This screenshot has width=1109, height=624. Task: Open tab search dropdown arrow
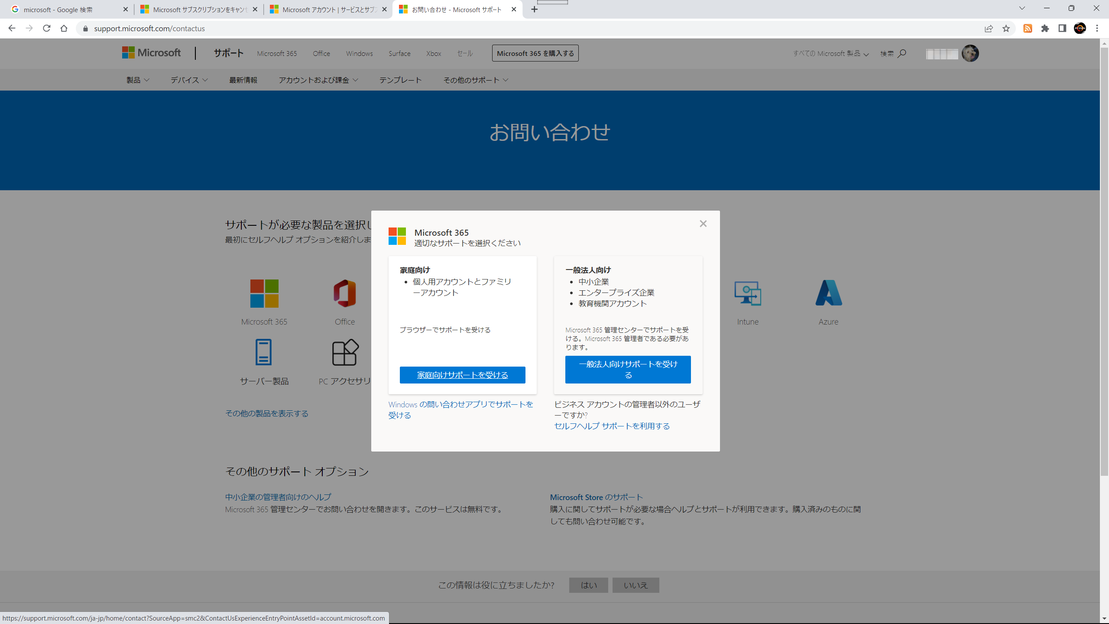tap(1022, 8)
